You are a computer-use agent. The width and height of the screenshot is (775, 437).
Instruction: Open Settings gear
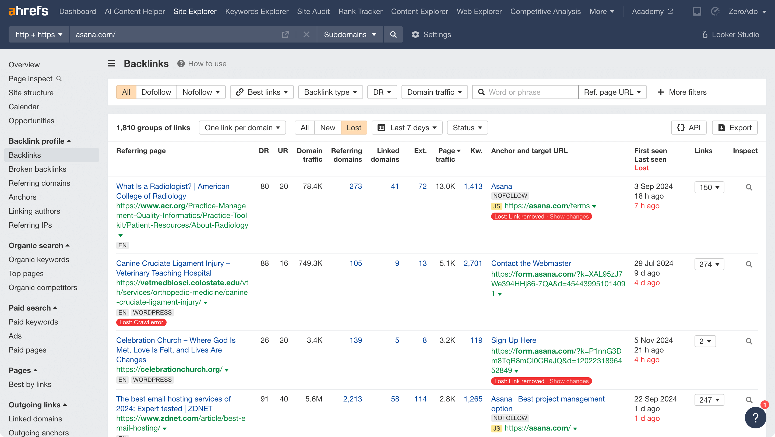point(431,34)
